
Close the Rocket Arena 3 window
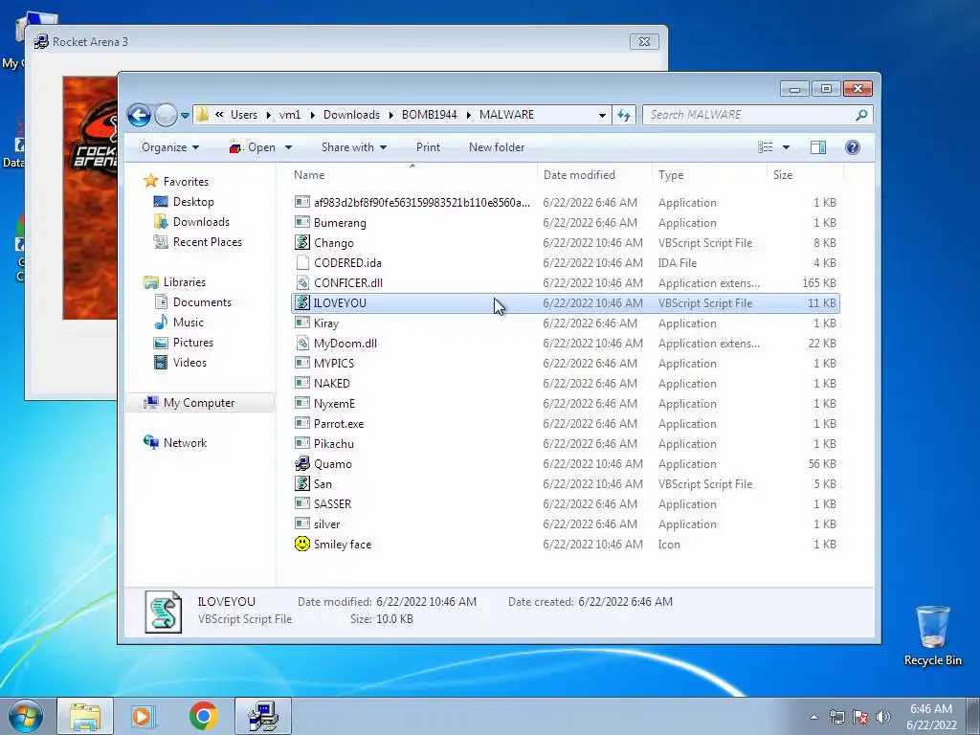[644, 42]
